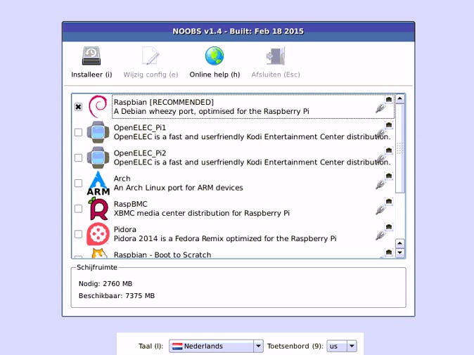Click the Nederlands language combo box
Screen dimensions: 474x355
coord(216,346)
